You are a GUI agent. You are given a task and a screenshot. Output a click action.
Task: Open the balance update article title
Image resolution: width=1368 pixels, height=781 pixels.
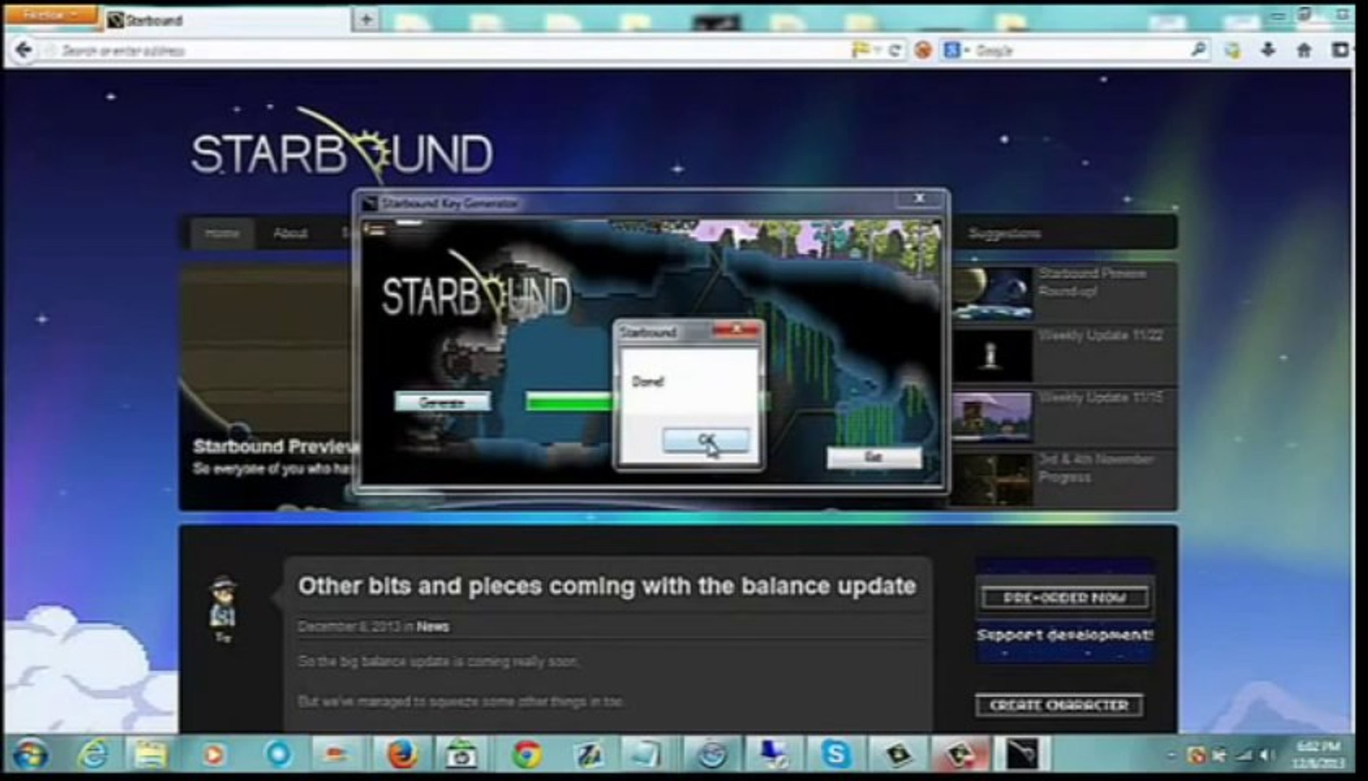tap(607, 586)
